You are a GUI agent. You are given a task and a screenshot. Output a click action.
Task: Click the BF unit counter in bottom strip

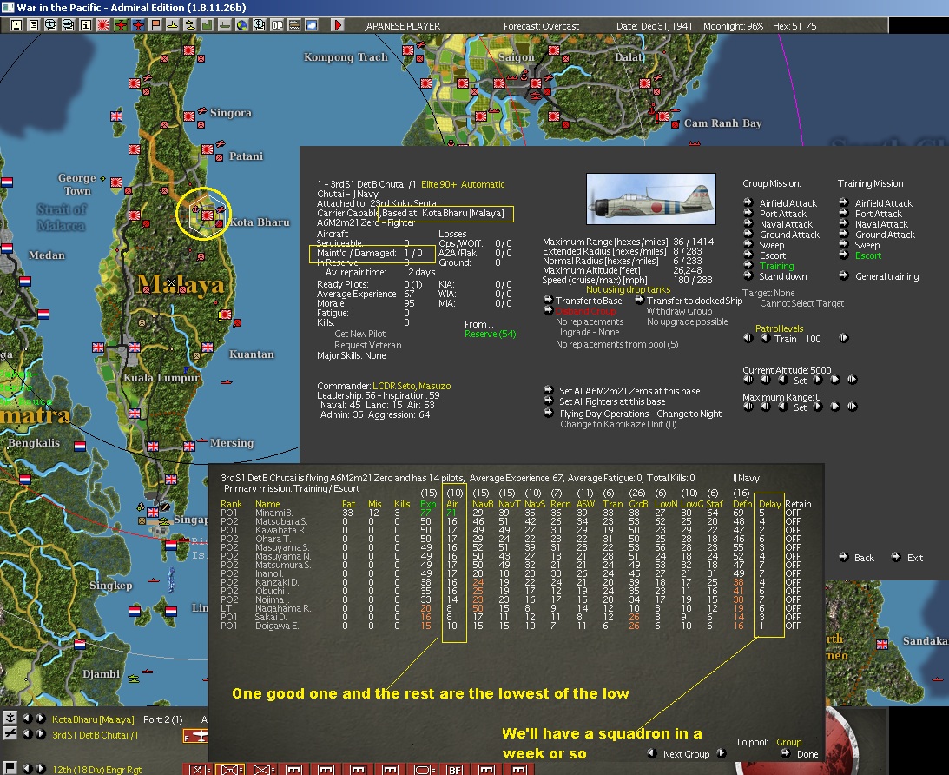(x=454, y=770)
